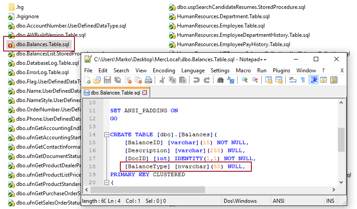Click the vertical scrollbar thumb in editor
The height and width of the screenshot is (209, 357).
(x=341, y=140)
